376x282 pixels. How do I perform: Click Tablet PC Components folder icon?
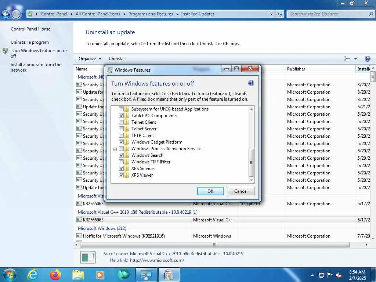click(x=127, y=116)
